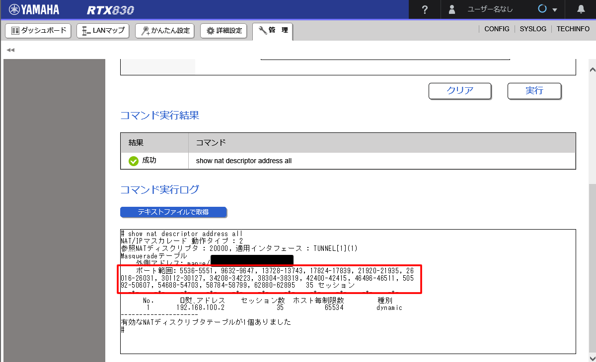Click the dynamic 種別 value in log
The image size is (596, 362).
point(389,307)
